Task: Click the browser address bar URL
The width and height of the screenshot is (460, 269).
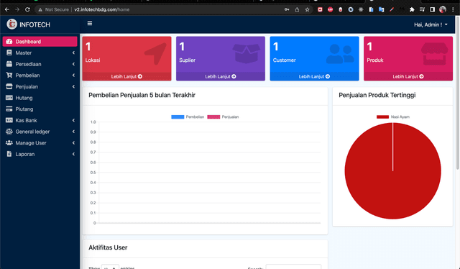Action: [101, 9]
